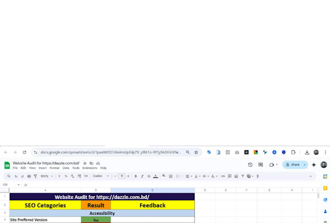This screenshot has width=330, height=223.
Task: Toggle italic formatting
Action: (142, 176)
